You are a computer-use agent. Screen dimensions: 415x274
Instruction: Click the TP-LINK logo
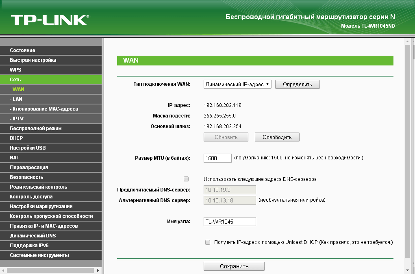pyautogui.click(x=50, y=20)
